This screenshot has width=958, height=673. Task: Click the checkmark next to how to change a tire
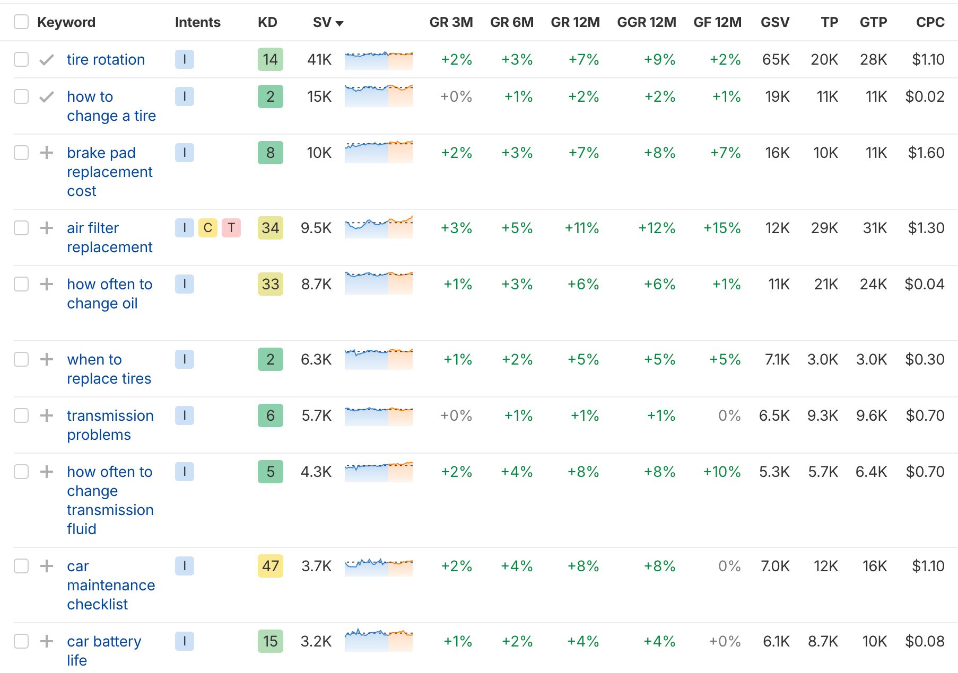tap(47, 96)
